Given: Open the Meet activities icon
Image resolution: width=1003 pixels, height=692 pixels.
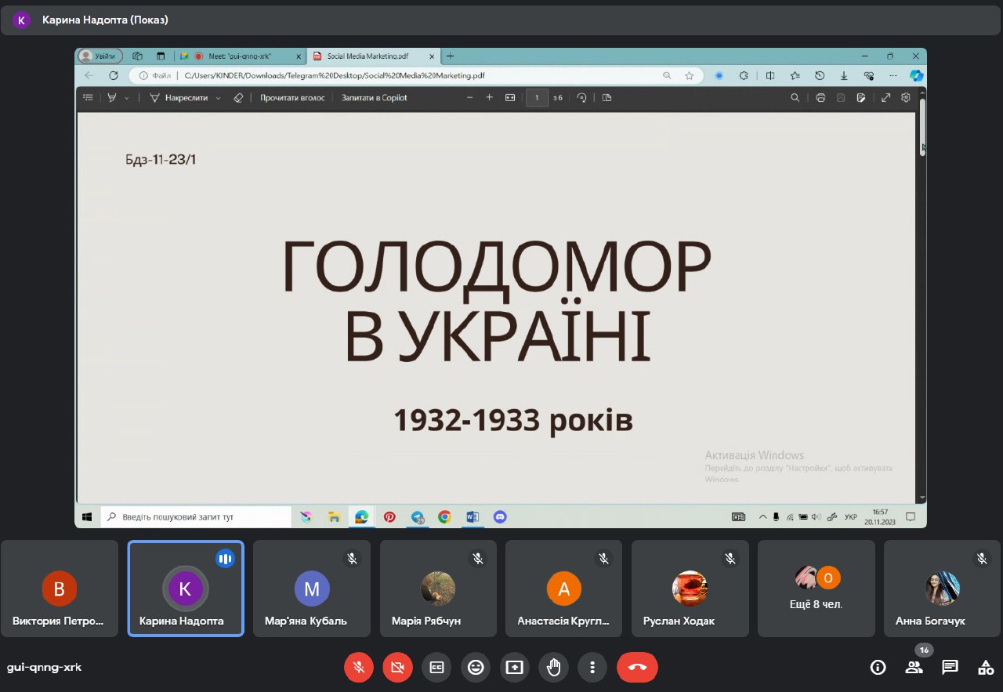Looking at the screenshot, I should pyautogui.click(x=986, y=667).
